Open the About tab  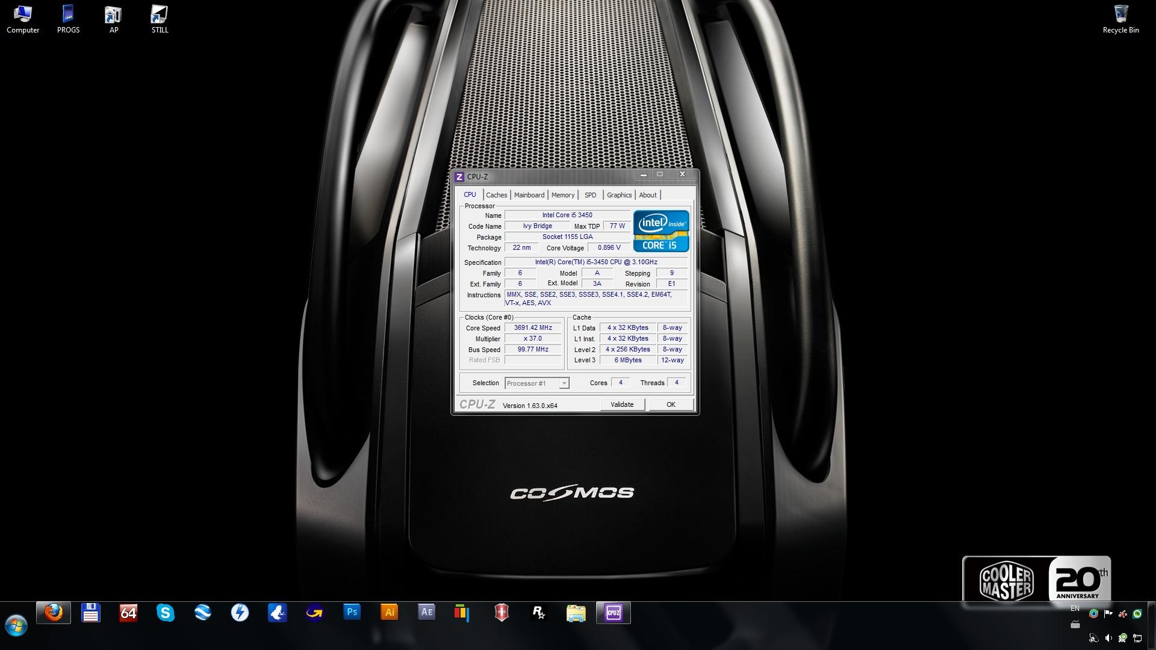tap(648, 195)
